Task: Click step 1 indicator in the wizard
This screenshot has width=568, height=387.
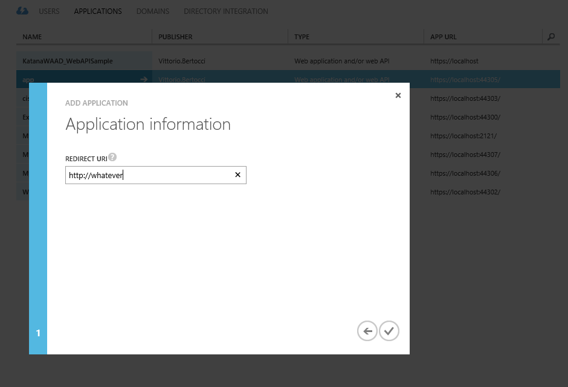Action: (38, 333)
